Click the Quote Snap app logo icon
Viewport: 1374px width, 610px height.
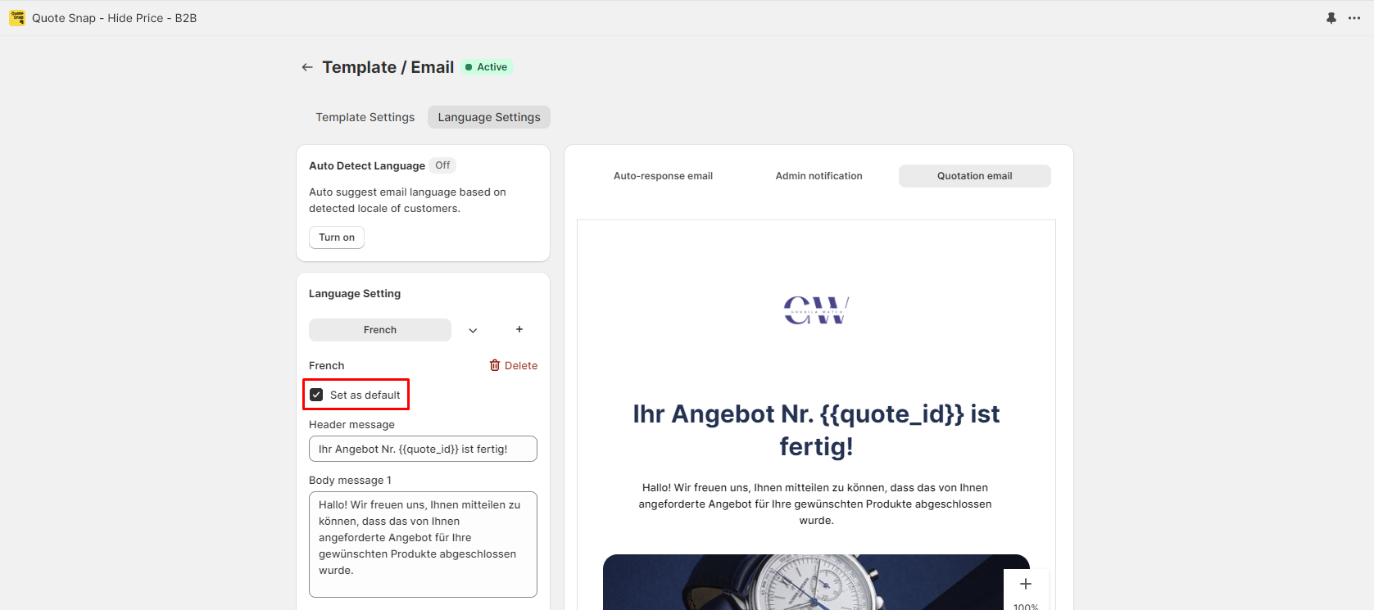[x=17, y=18]
